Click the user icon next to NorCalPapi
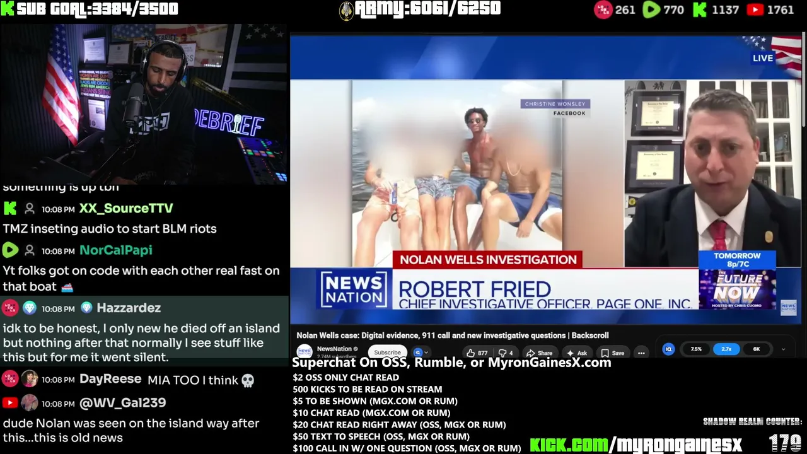 (30, 251)
